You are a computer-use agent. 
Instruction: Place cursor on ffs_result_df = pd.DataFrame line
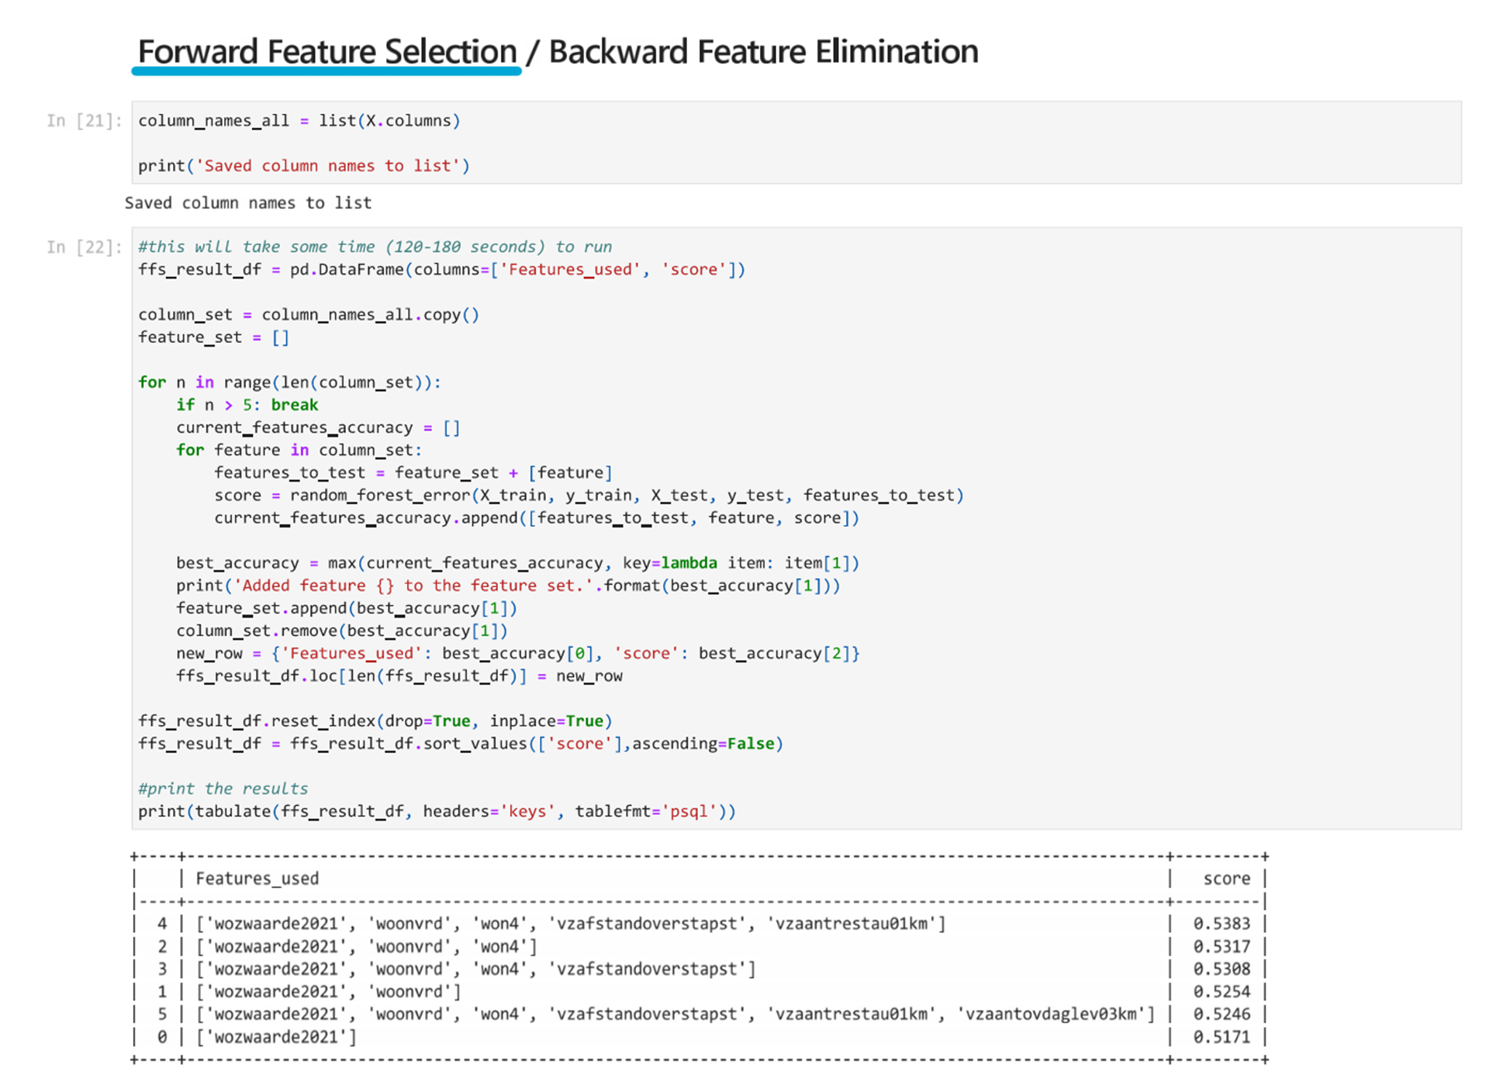440,270
